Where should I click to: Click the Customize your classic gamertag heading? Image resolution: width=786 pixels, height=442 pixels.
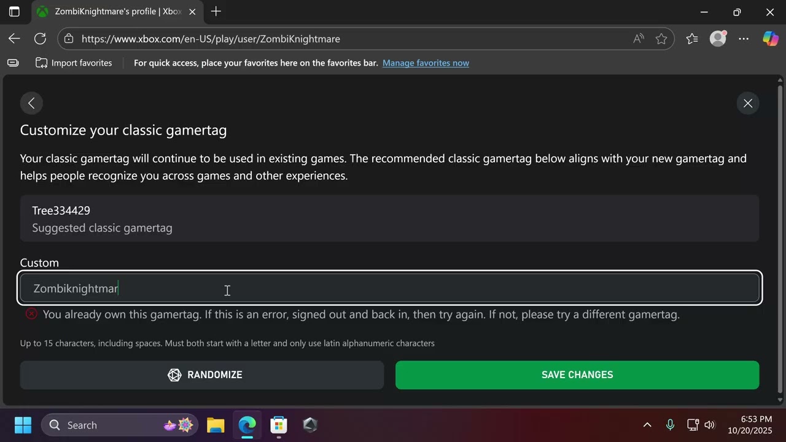(x=123, y=130)
